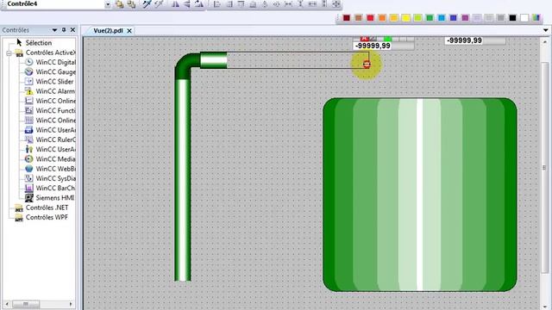
Task: Pick the dark red color swatch
Action: (347, 18)
